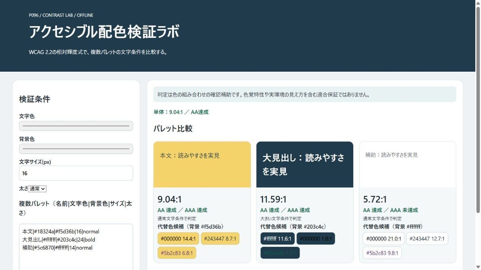Click 通常文字条件で判定 under 9.04:1
The height and width of the screenshot is (270, 481).
pyautogui.click(x=177, y=218)
